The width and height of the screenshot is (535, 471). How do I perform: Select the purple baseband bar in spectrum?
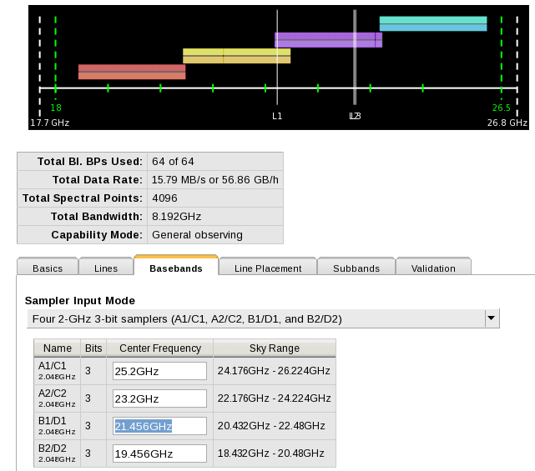(x=328, y=40)
